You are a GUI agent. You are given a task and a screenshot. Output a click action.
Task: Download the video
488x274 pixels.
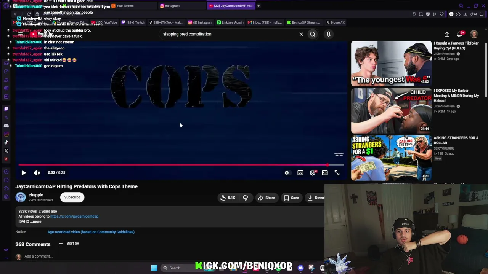tap(316, 198)
